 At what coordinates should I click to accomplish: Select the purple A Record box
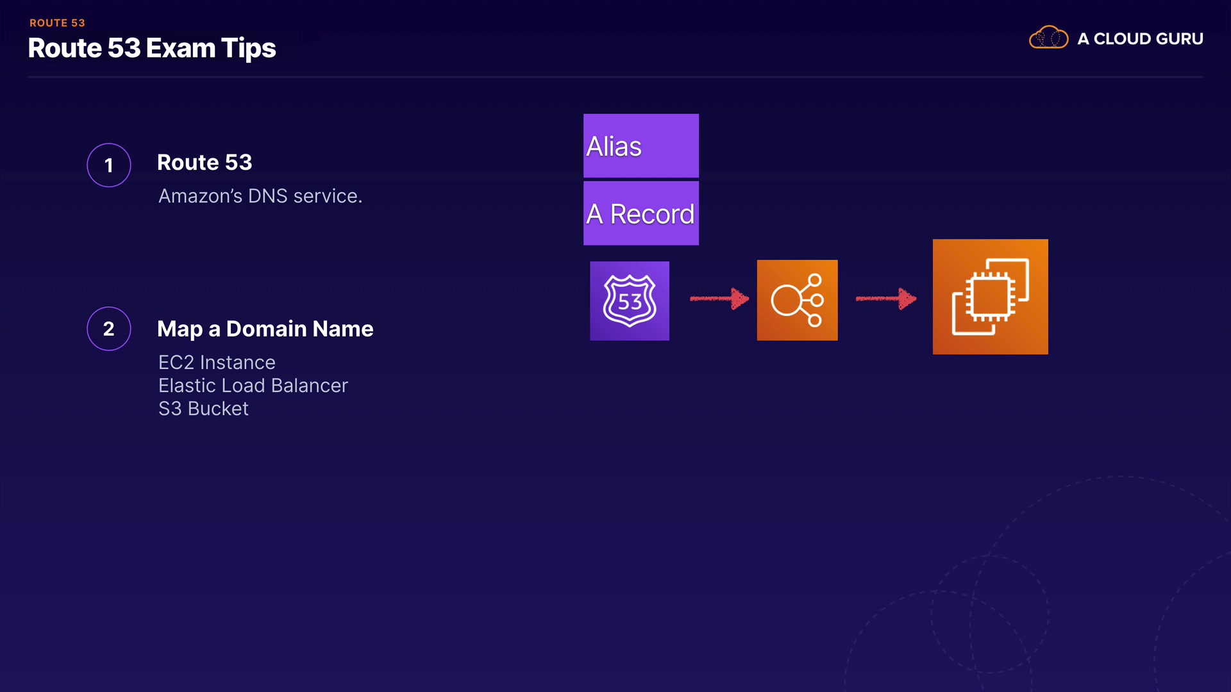641,213
